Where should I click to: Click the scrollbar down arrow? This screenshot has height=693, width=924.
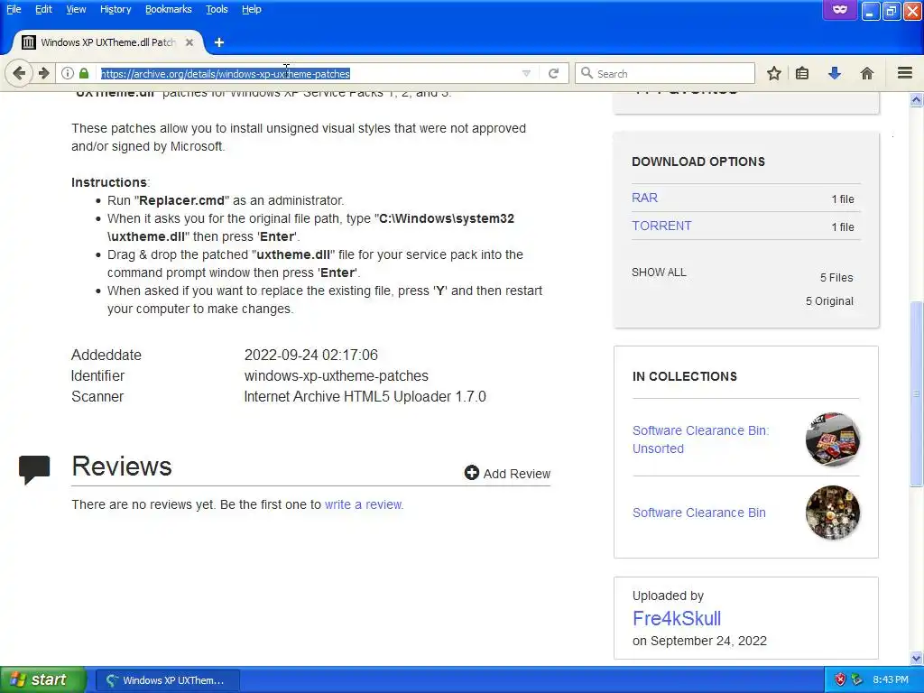coord(916,658)
